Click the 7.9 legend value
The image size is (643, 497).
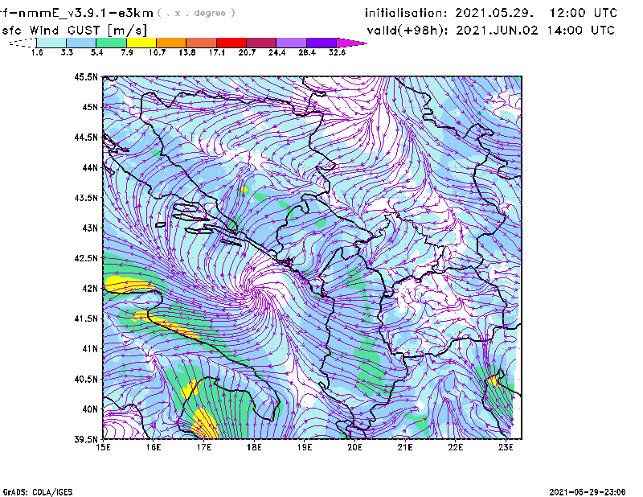(127, 52)
